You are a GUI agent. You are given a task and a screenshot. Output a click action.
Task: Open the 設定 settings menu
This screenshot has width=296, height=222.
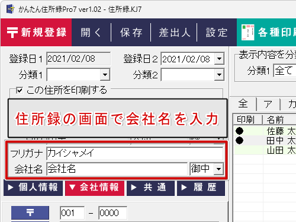coord(217,33)
